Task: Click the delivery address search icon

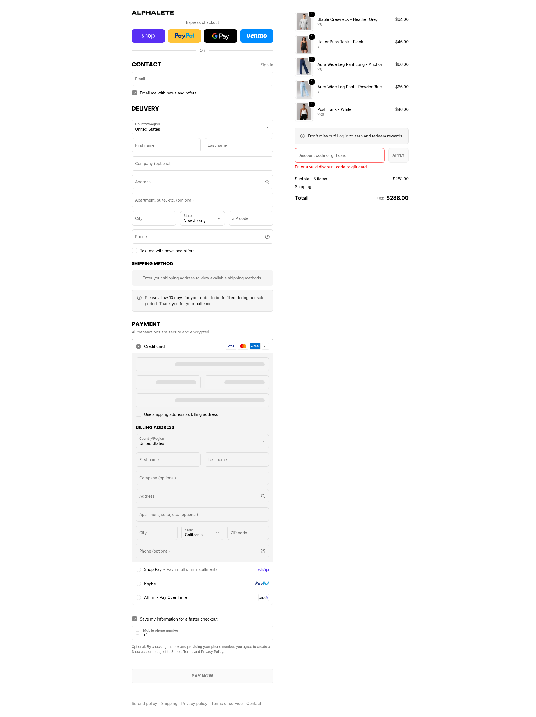Action: click(267, 182)
